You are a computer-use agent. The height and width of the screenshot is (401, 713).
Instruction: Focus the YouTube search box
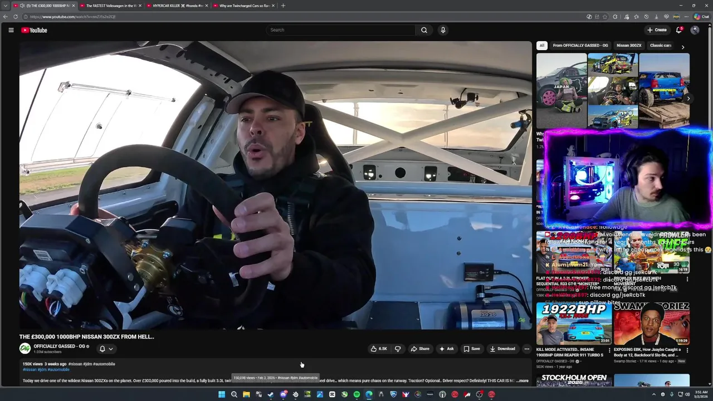point(340,30)
